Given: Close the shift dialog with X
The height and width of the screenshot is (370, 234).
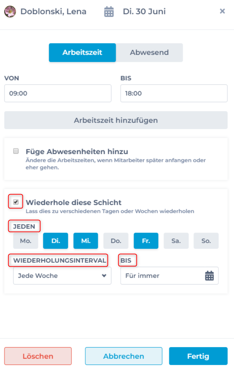Looking at the screenshot, I should (222, 11).
